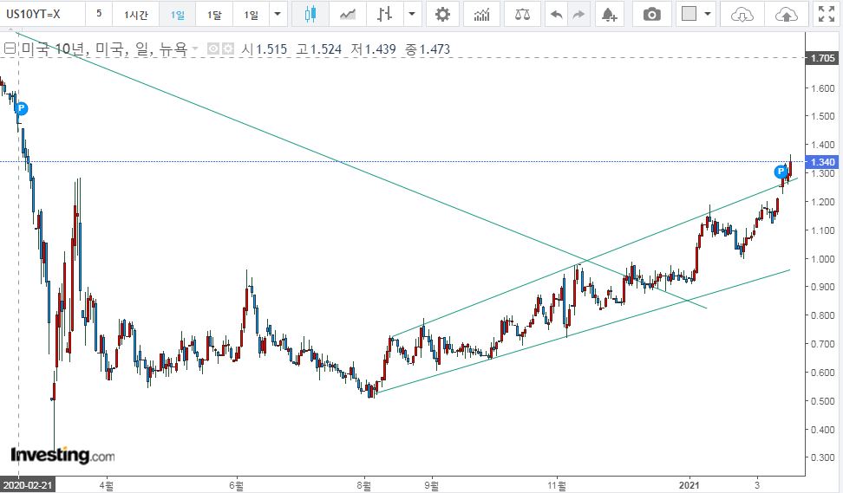Select candlestick chart style
The width and height of the screenshot is (843, 493).
click(x=310, y=14)
